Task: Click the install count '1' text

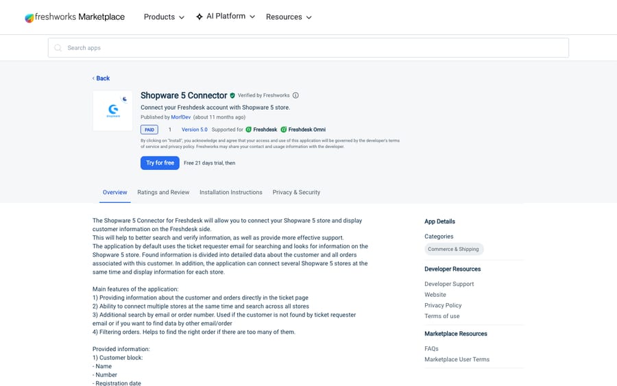Action: pos(170,130)
